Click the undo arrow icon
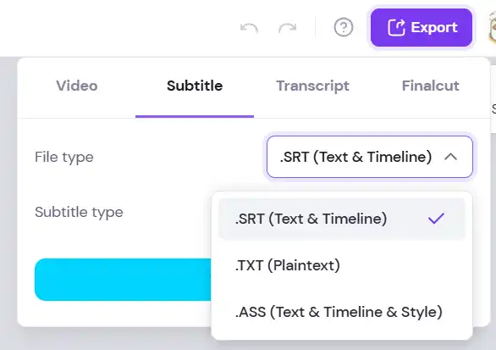This screenshot has width=496, height=350. point(249,28)
